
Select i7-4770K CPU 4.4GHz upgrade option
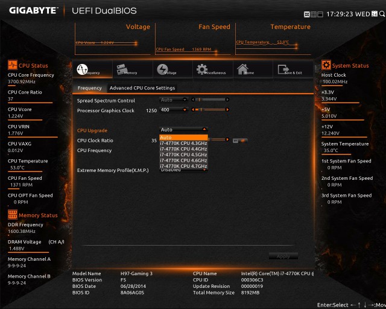coord(183,149)
